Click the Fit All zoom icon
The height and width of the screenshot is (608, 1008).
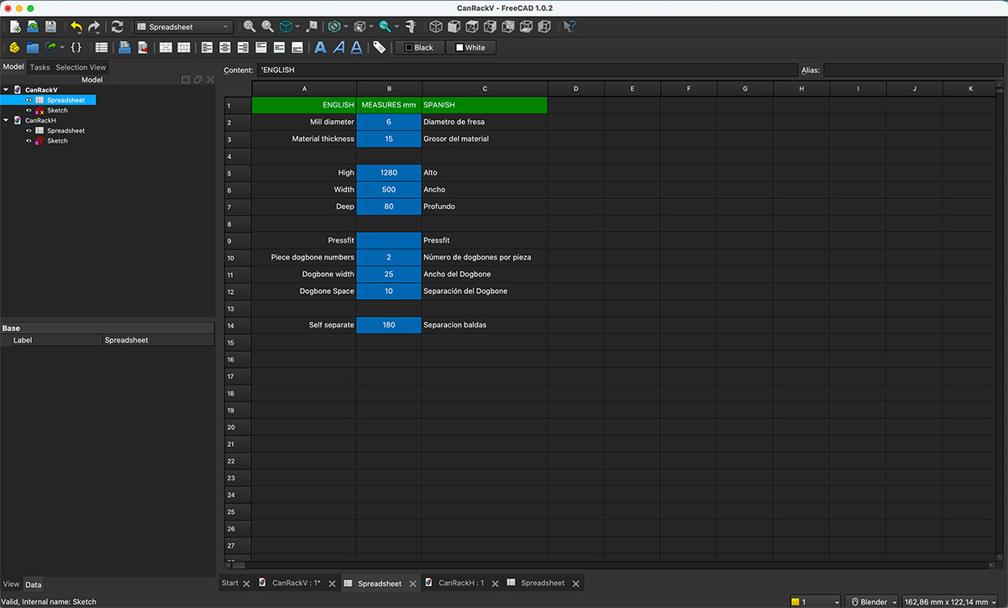(249, 27)
